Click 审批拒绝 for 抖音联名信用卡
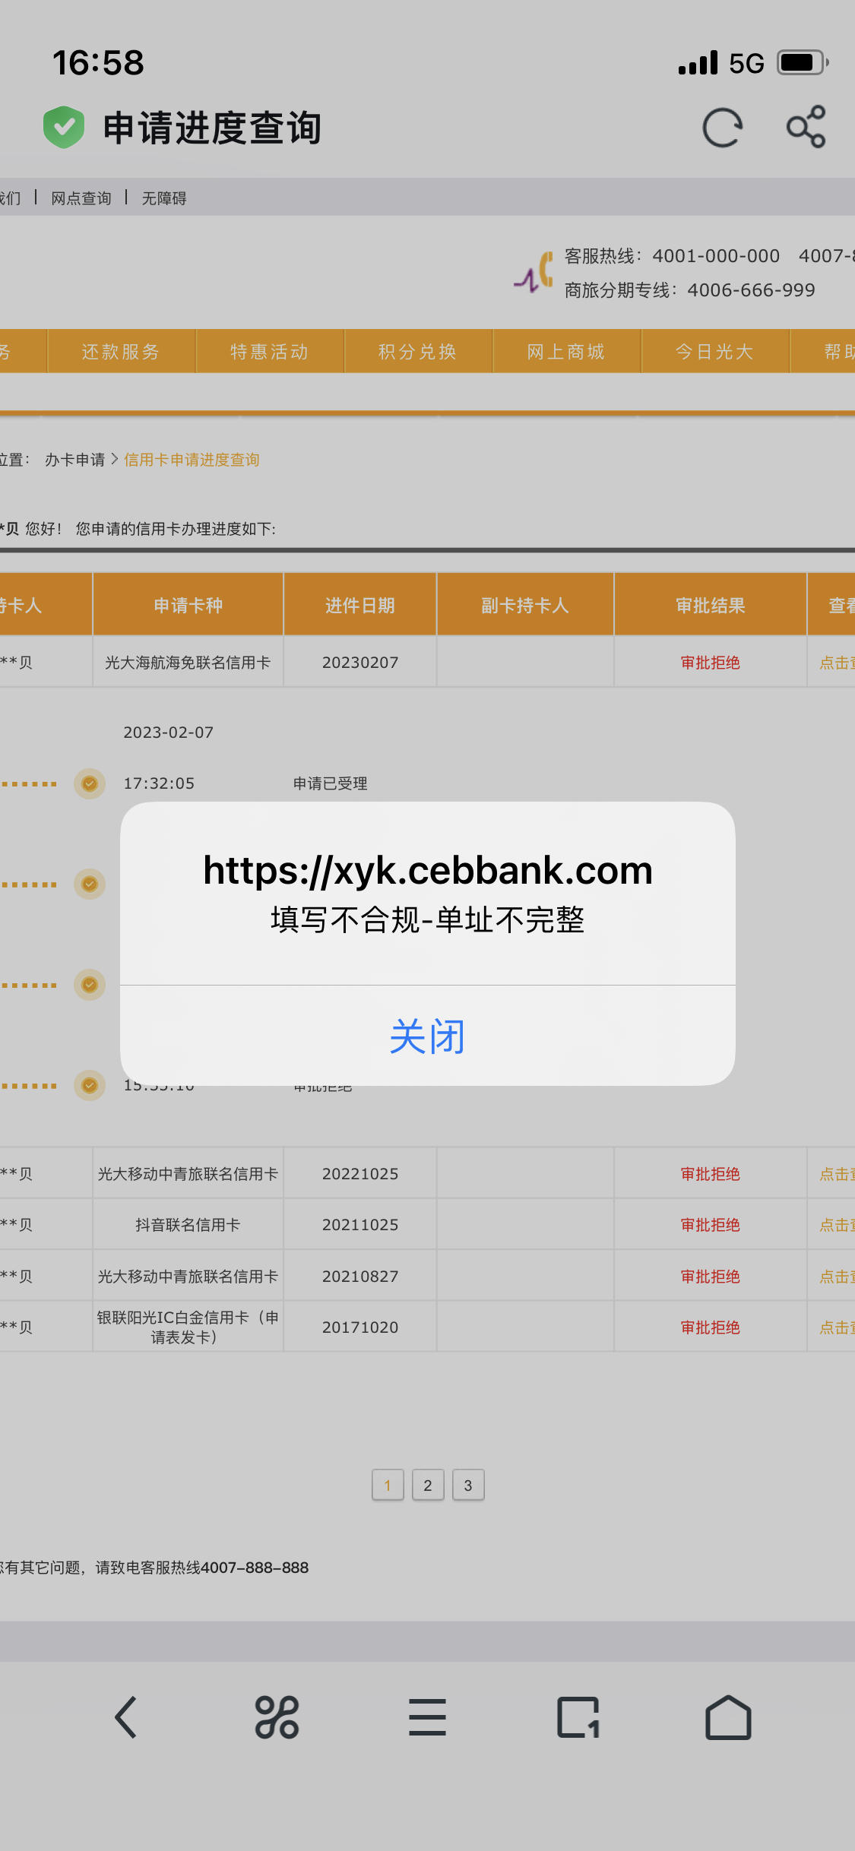Viewport: 855px width, 1851px height. coord(711,1225)
